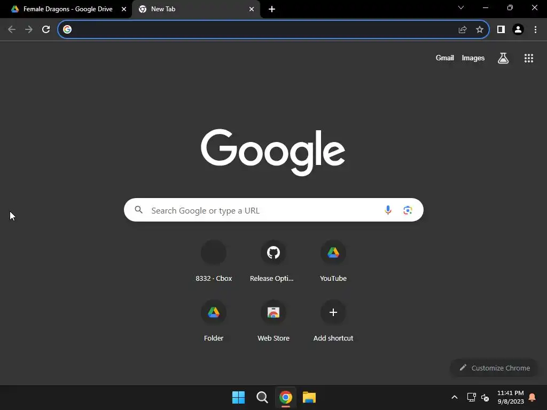
Task: Click the Google icon in the address bar
Action: click(67, 30)
